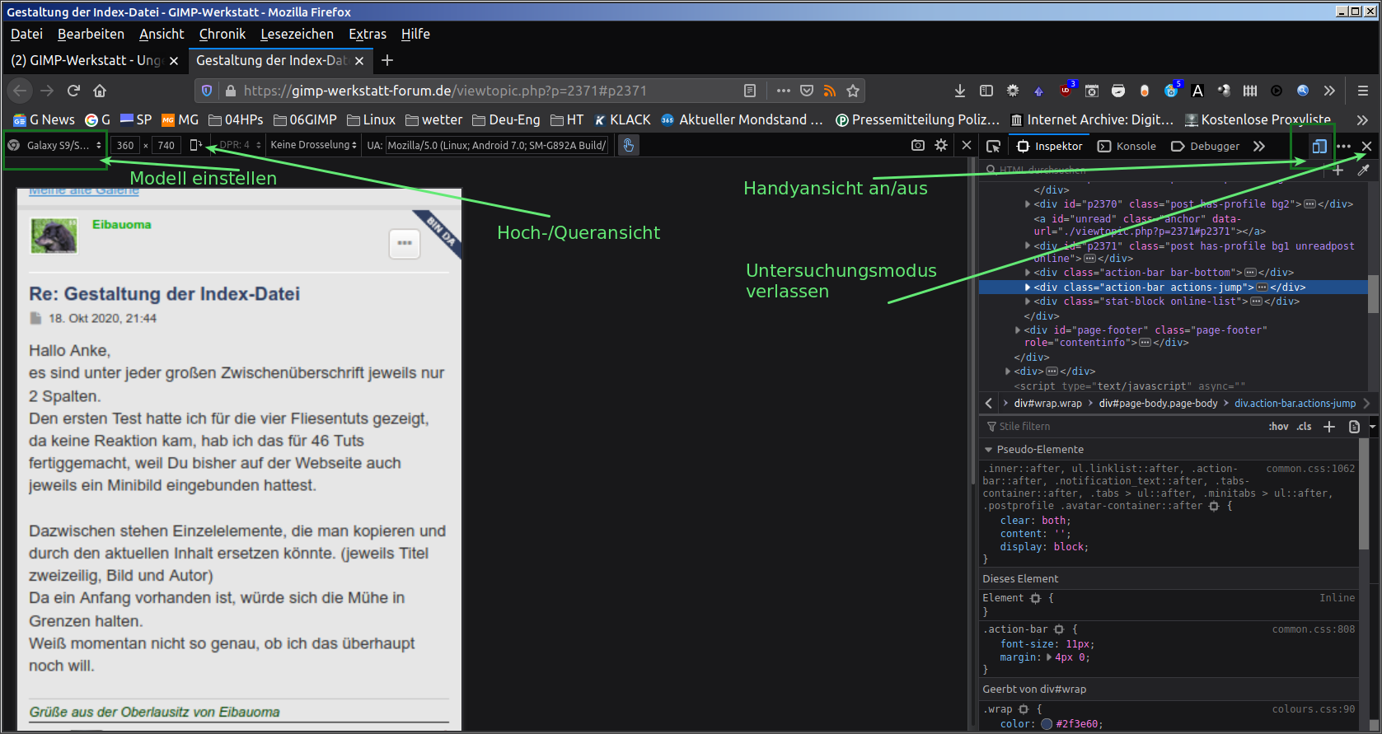Viewport: 1382px width, 734px height.
Task: Click the rotate viewport orientation icon
Action: point(195,145)
